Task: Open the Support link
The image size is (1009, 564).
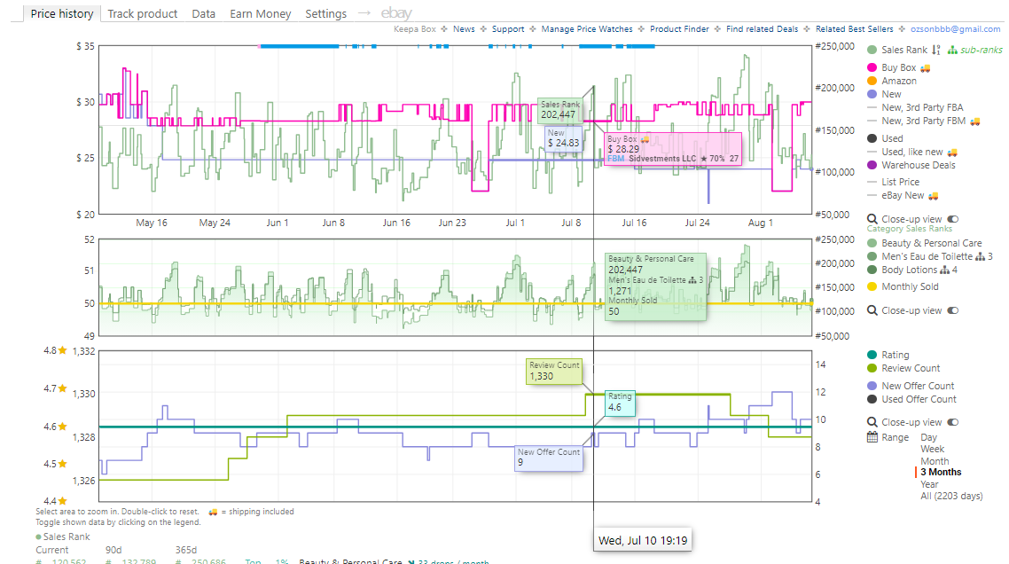Action: tap(508, 29)
